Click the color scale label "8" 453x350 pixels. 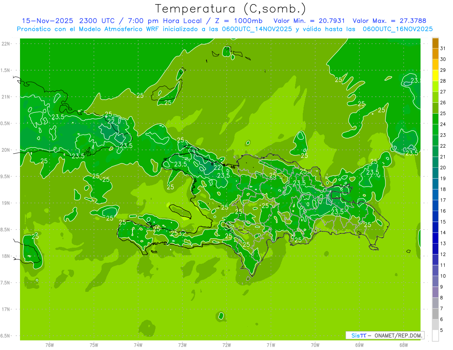click(442, 298)
